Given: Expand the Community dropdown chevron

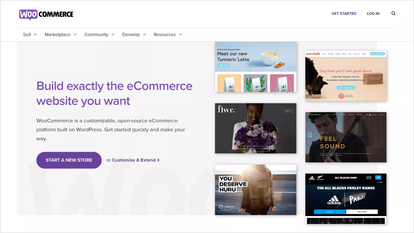Looking at the screenshot, I should [113, 35].
